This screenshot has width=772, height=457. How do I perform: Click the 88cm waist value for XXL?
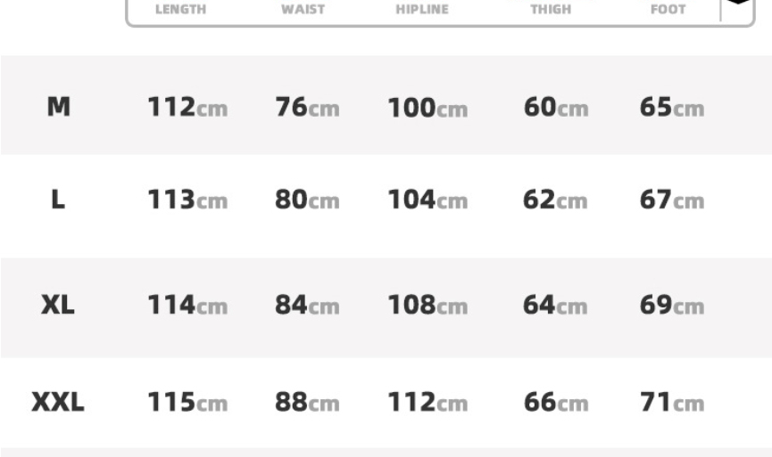pyautogui.click(x=307, y=403)
